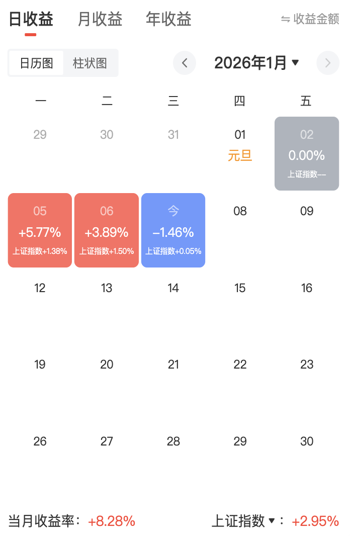350x536 pixels.
Task: Open the 2026年1月 month picker
Action: pyautogui.click(x=256, y=63)
